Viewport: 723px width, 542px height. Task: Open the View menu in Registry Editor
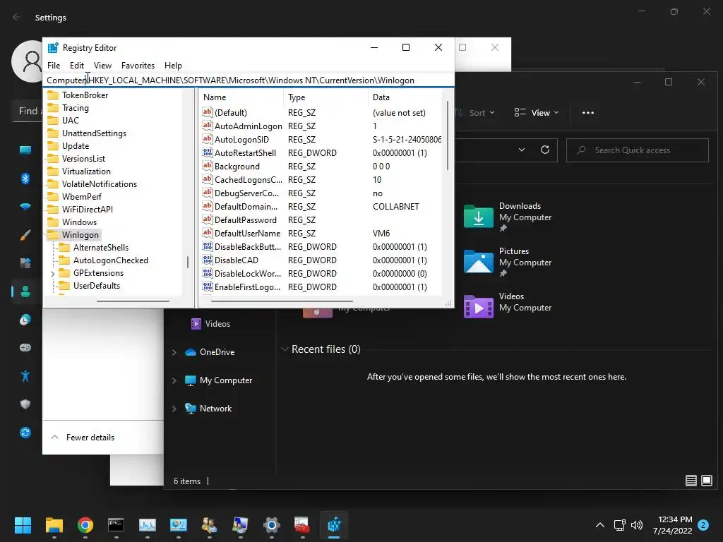click(x=102, y=66)
